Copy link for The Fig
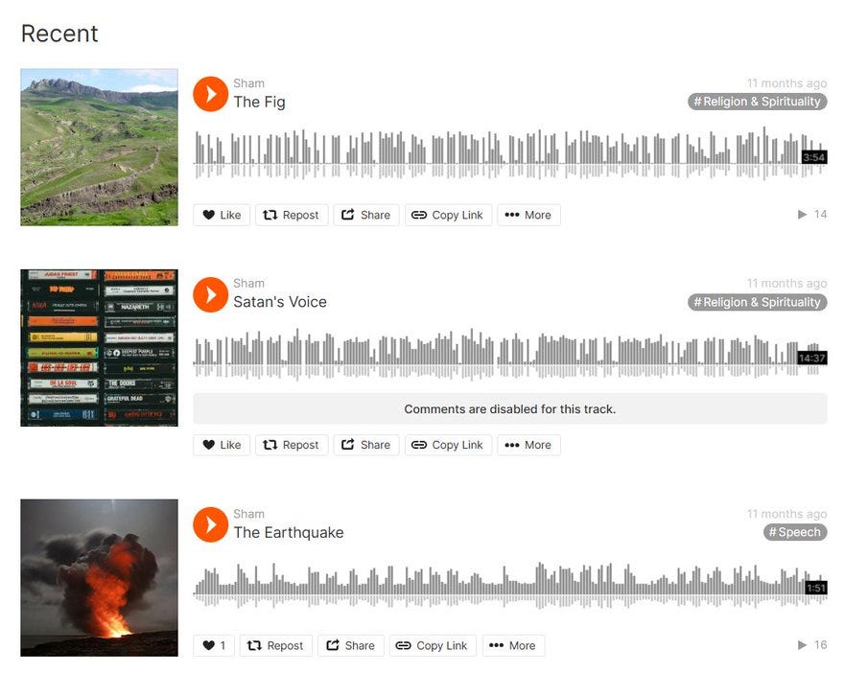This screenshot has width=844, height=696. pos(448,215)
